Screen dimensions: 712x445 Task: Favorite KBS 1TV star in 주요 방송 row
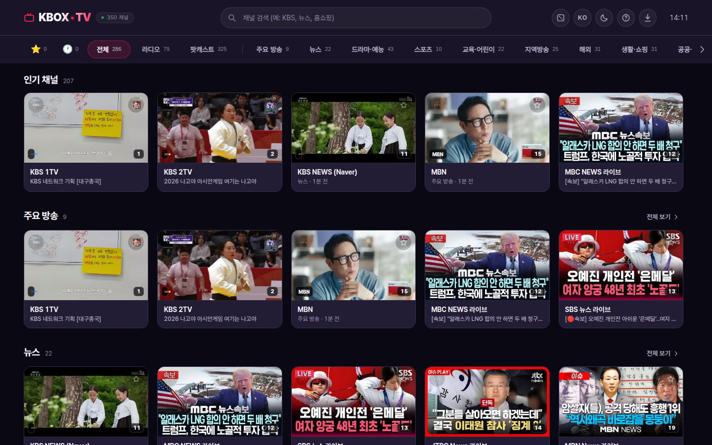point(136,242)
